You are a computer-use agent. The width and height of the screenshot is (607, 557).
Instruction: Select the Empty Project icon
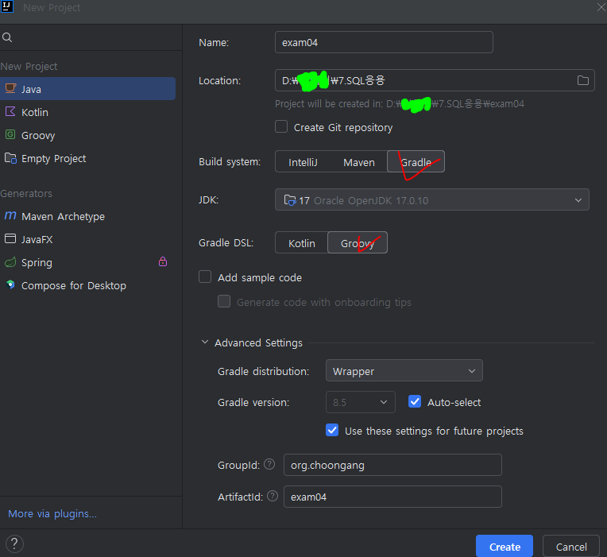click(x=10, y=158)
